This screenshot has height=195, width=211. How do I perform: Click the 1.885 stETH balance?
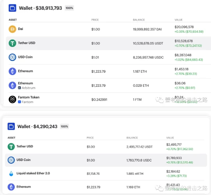(x=135, y=174)
